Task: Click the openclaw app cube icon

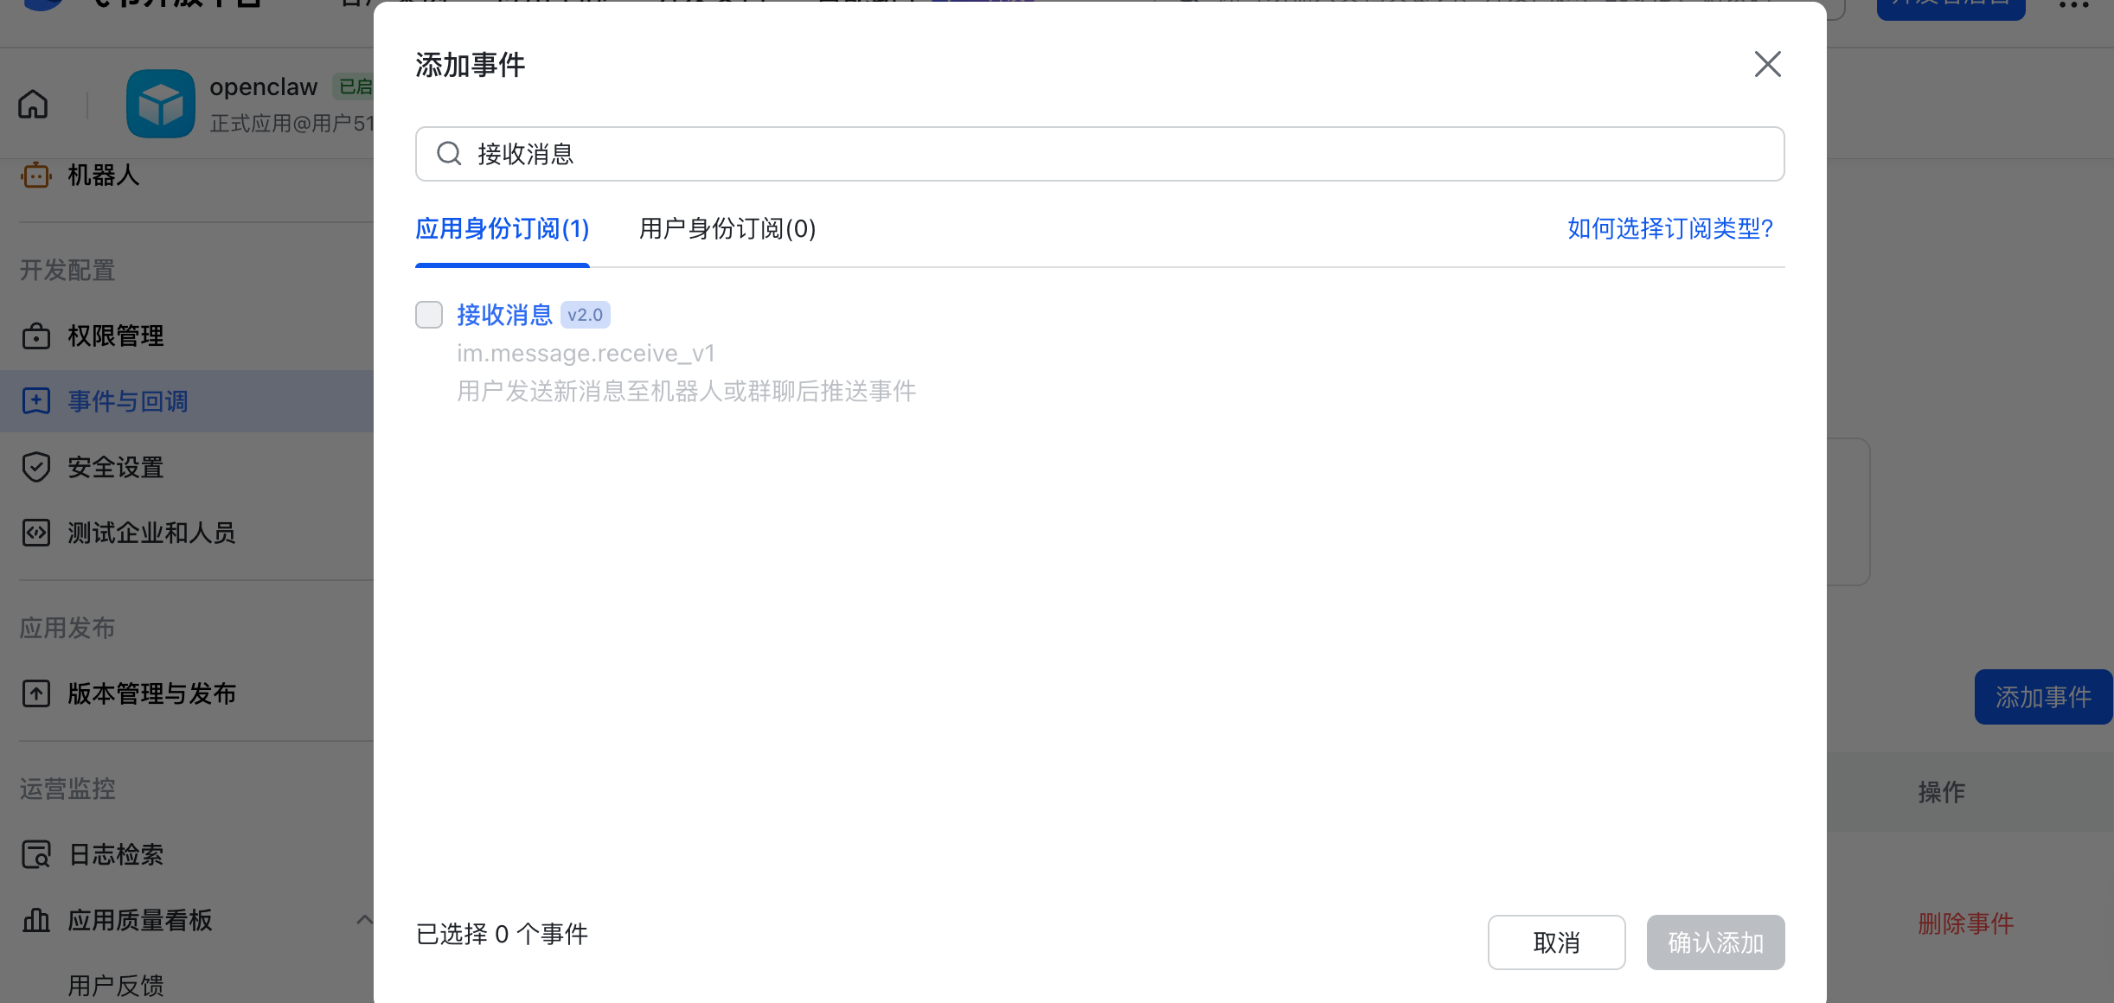Action: [160, 104]
